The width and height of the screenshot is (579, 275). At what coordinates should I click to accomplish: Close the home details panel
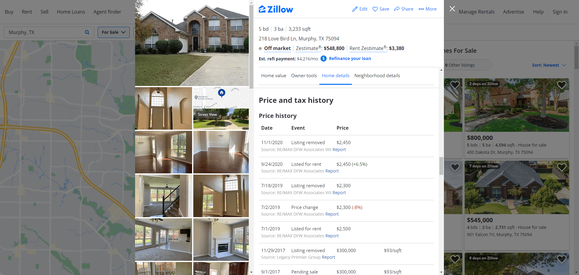[452, 9]
